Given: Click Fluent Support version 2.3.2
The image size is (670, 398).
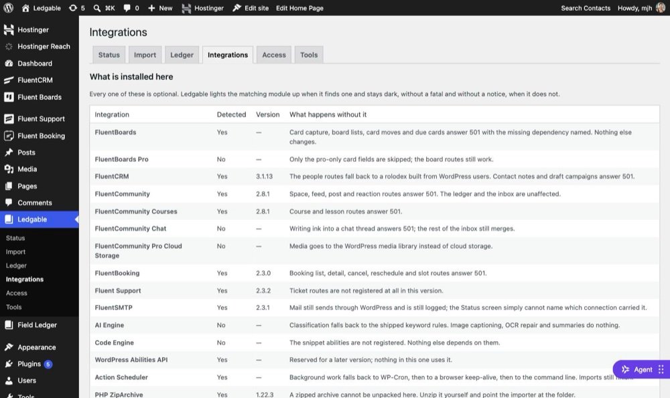Looking at the screenshot, I should point(263,290).
